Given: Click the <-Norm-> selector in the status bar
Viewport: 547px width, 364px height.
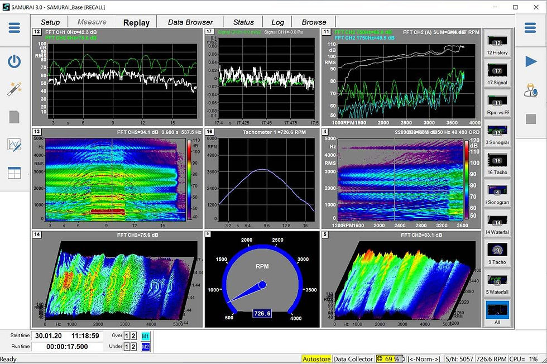Looking at the screenshot, I should click(424, 359).
